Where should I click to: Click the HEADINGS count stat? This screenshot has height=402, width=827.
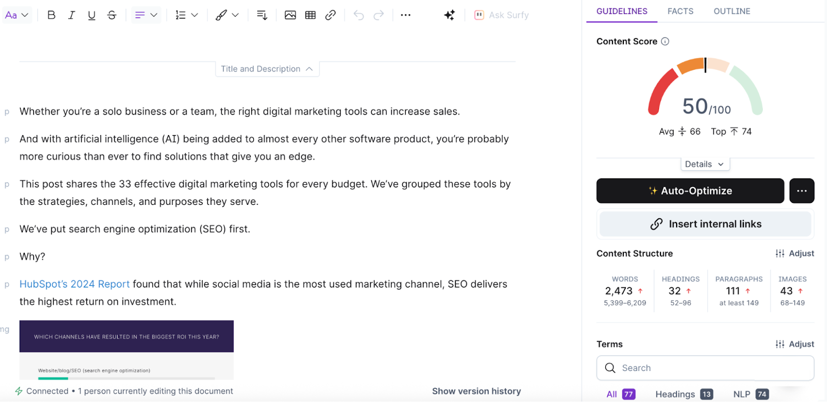point(681,291)
